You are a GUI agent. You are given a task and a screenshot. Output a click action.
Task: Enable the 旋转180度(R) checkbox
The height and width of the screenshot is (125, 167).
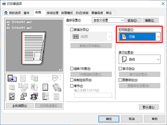[72, 69]
